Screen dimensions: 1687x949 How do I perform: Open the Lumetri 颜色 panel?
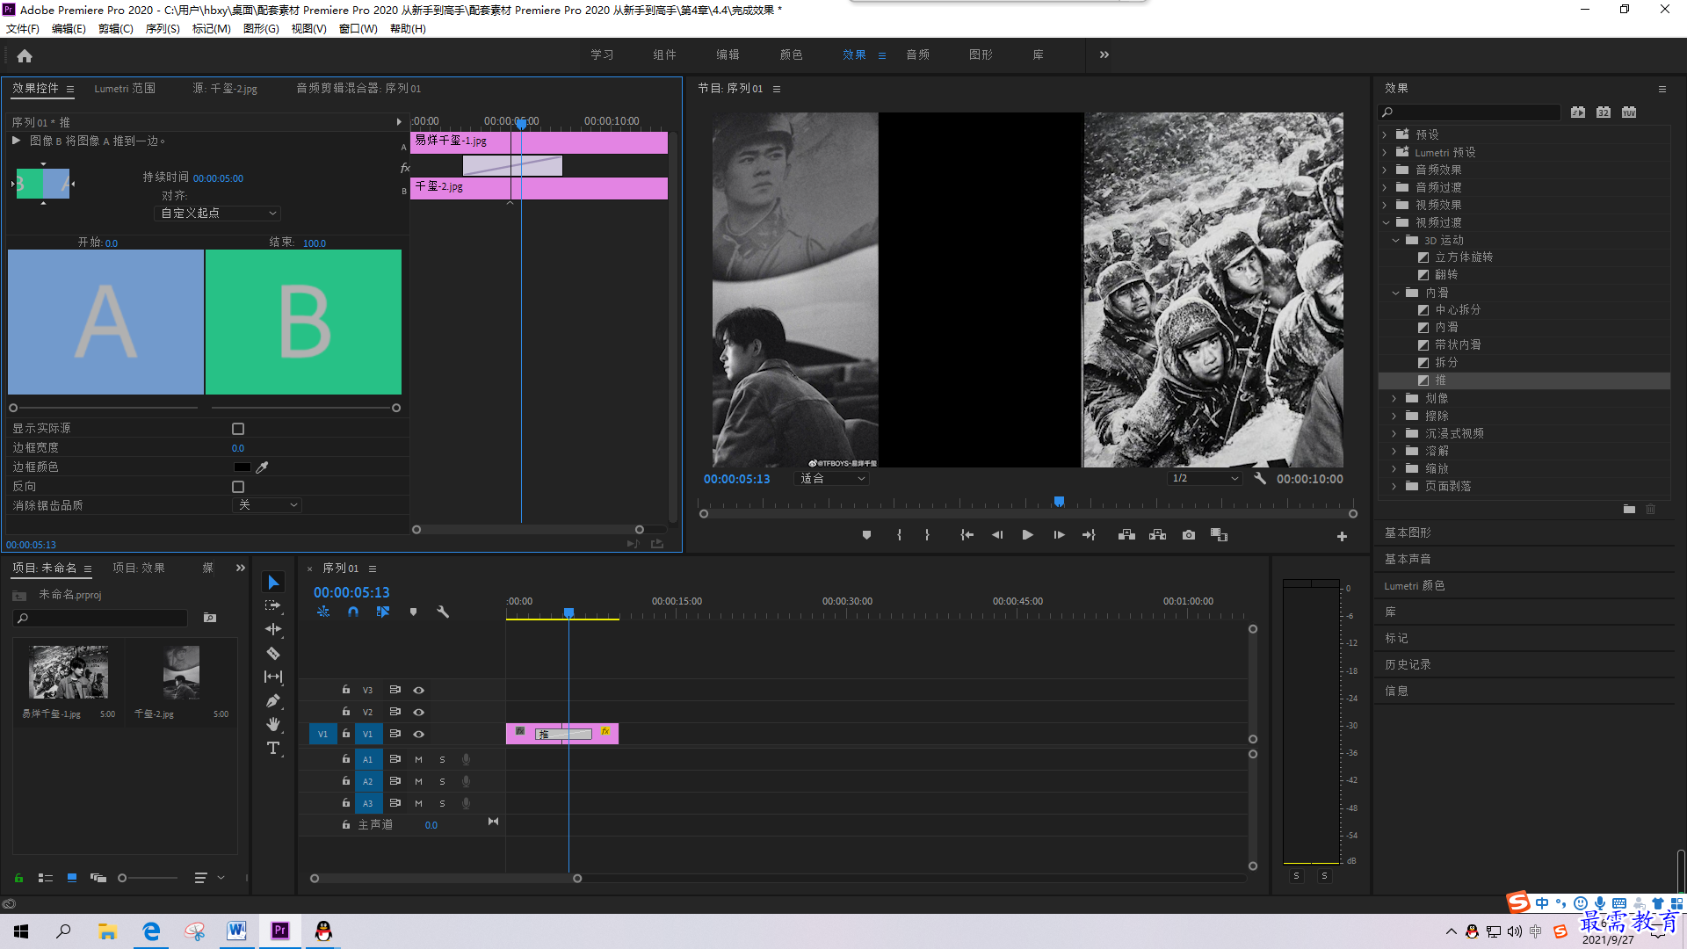click(x=1415, y=586)
